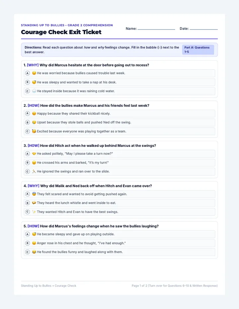Click the crying emoji beside 'Upset because'
The width and height of the screenshot is (239, 309).
tap(34, 122)
